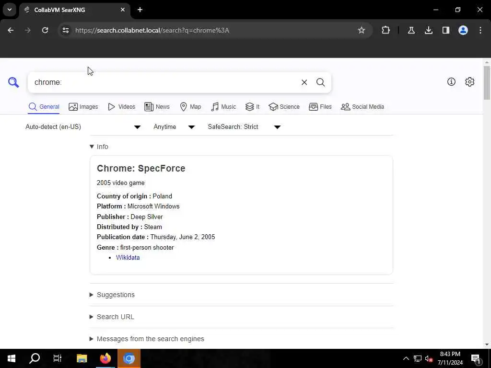
Task: Open a new browser tab
Action: 140,10
